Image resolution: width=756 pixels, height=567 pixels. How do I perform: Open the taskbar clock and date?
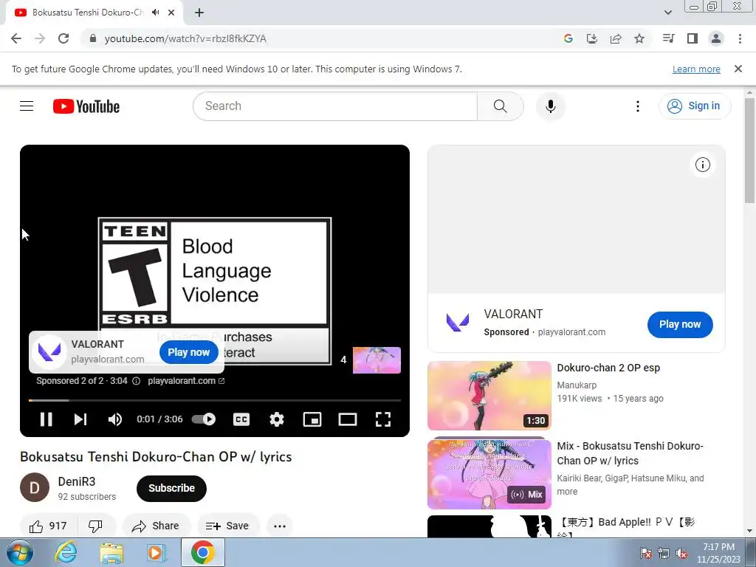pos(718,553)
